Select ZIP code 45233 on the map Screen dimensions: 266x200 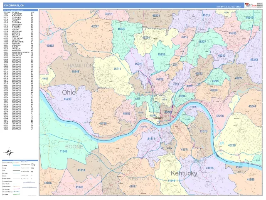tap(68, 99)
